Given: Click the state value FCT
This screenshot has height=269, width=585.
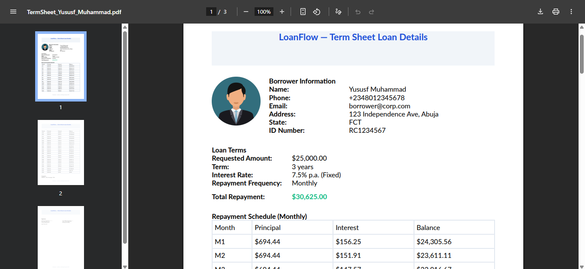Looking at the screenshot, I should tap(355, 122).
